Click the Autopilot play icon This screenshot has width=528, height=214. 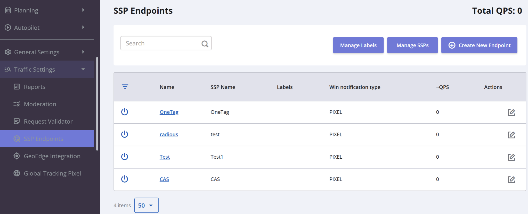[8, 28]
